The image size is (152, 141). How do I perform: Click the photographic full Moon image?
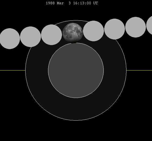tap(73, 32)
